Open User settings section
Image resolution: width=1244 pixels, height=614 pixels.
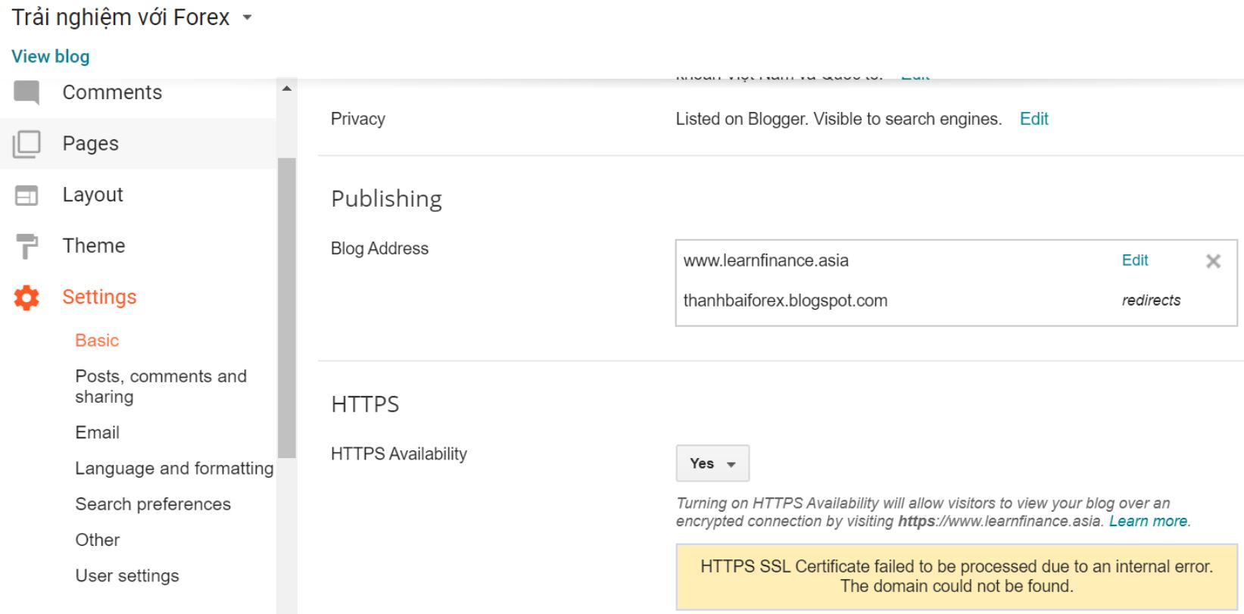tap(126, 576)
